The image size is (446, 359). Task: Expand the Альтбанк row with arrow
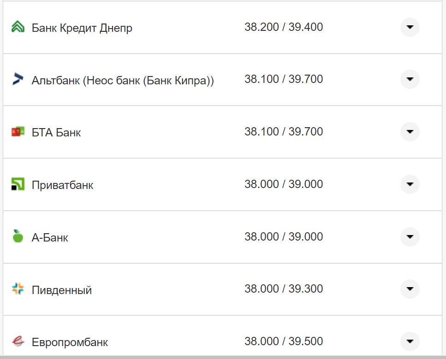pyautogui.click(x=410, y=79)
